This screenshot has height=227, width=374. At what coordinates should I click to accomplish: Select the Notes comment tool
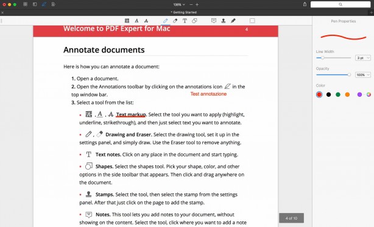pyautogui.click(x=214, y=21)
